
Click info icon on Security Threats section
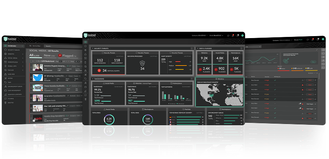point(192,48)
